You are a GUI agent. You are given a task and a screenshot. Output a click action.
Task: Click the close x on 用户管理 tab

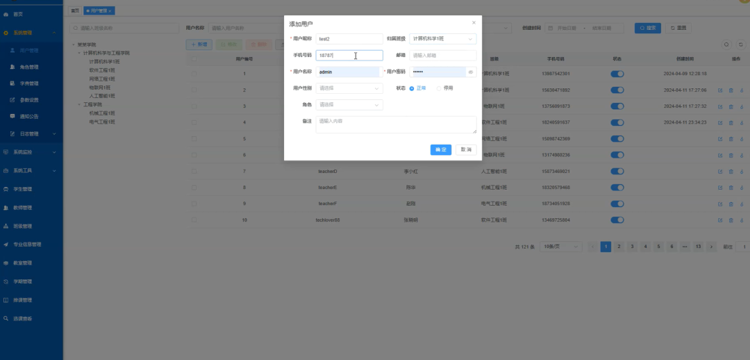click(x=110, y=10)
